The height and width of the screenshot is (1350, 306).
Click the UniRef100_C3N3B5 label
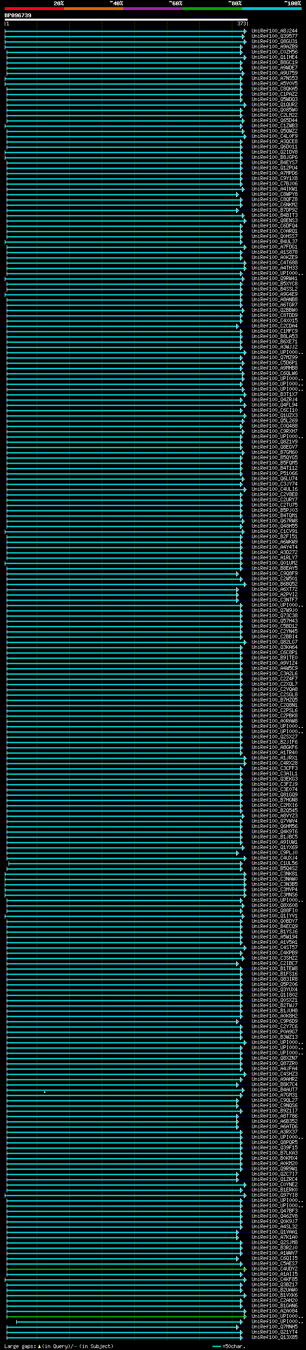click(274, 884)
